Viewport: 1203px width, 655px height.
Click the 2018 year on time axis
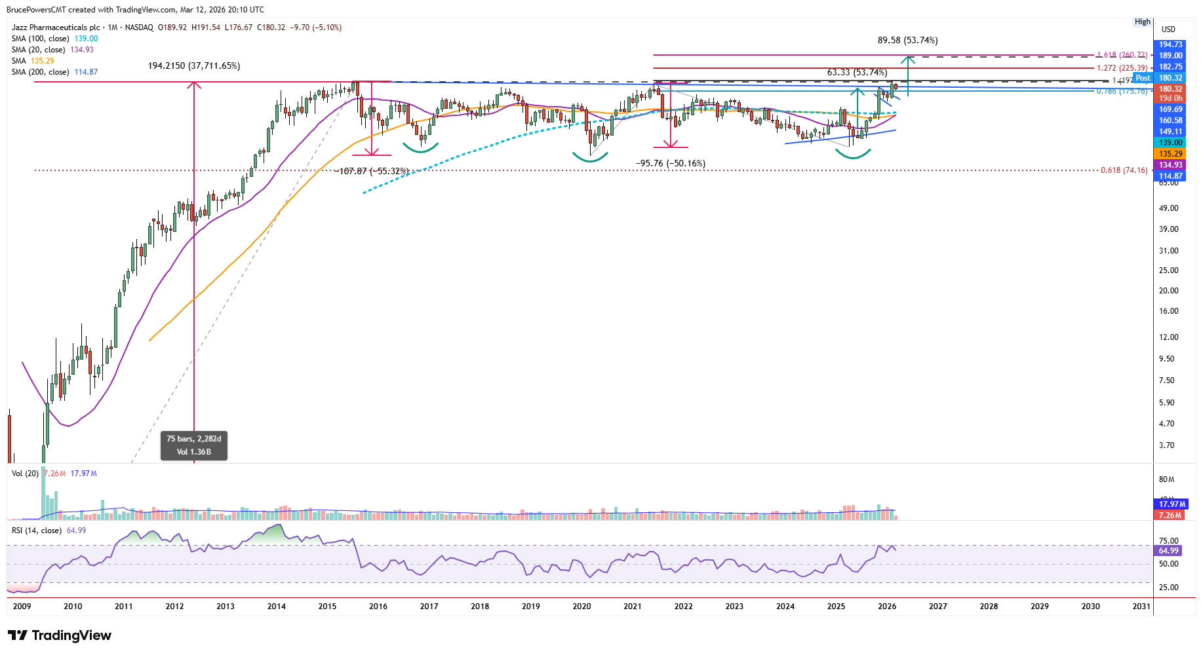(480, 607)
